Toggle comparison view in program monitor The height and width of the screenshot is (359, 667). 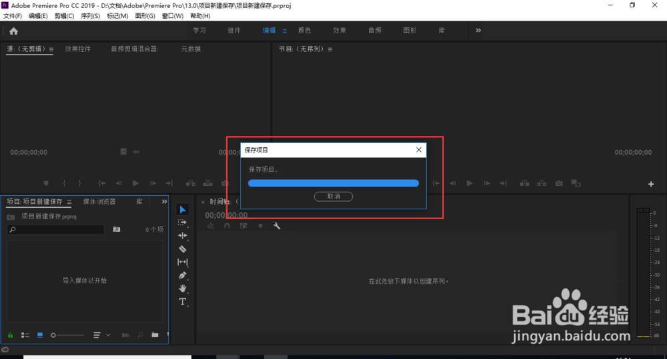tap(576, 183)
